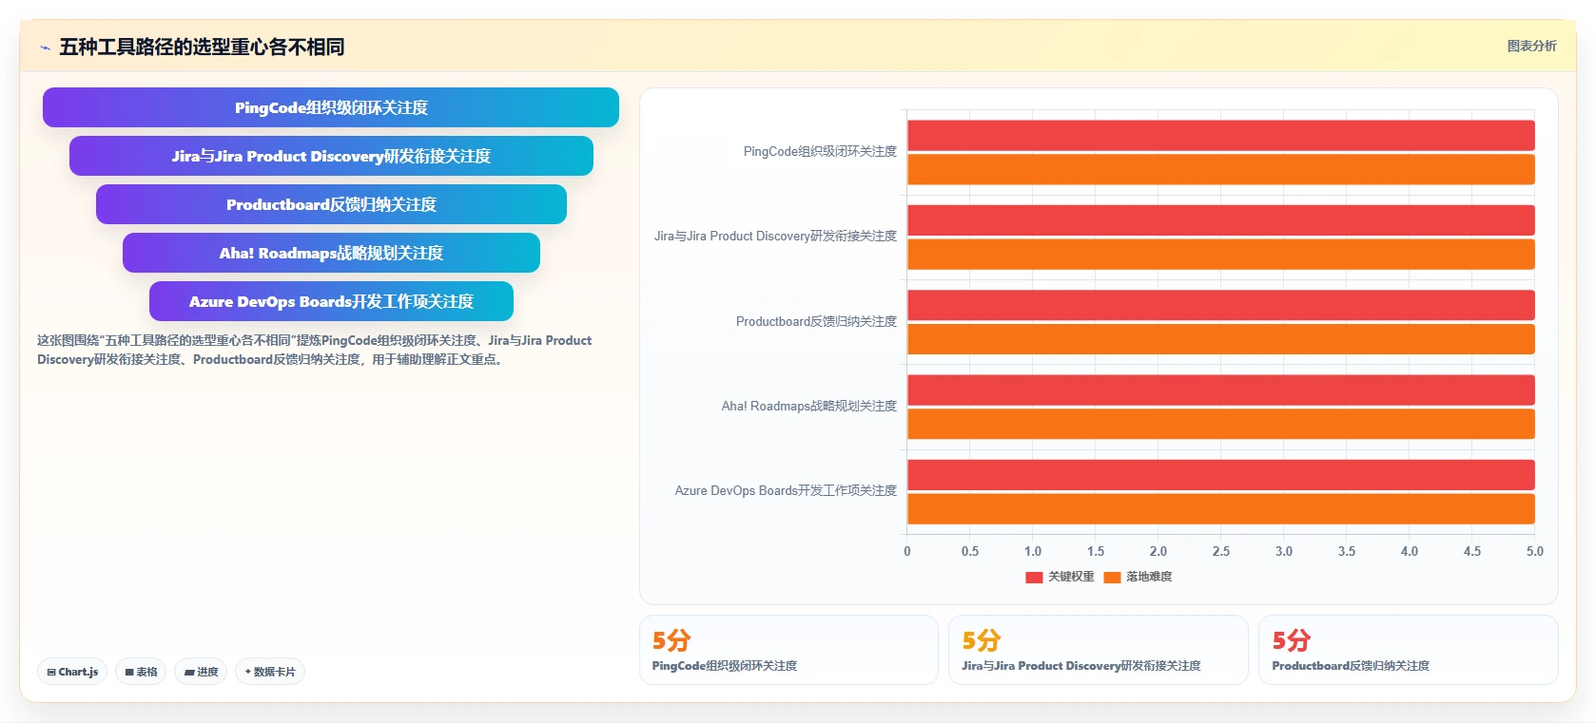This screenshot has height=723, width=1596.
Task: Click the 数据卡片 tag
Action: pyautogui.click(x=270, y=672)
